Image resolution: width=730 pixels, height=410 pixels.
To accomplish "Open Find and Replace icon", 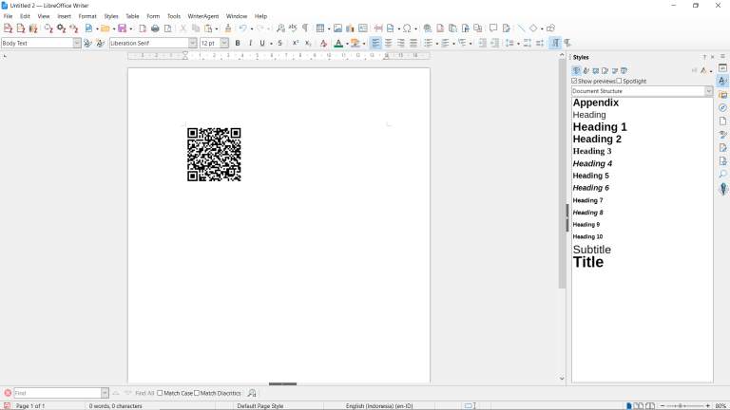I will coord(280,28).
